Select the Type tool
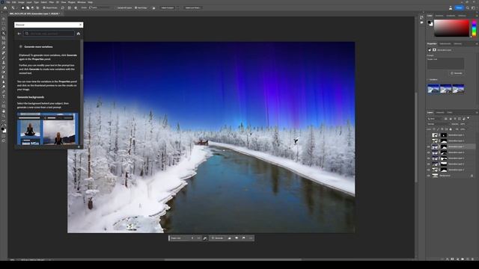This screenshot has width=479, height=269. [x=4, y=96]
